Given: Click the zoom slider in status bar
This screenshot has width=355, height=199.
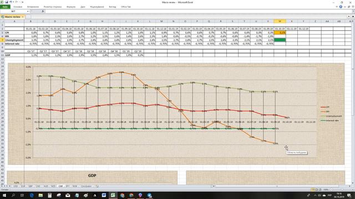Looking at the screenshot, I should (x=342, y=190).
